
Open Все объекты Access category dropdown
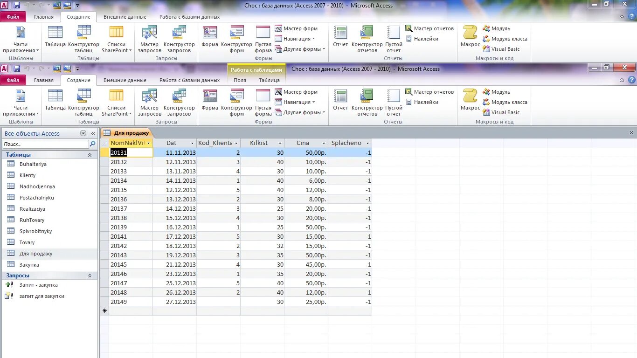pos(83,133)
